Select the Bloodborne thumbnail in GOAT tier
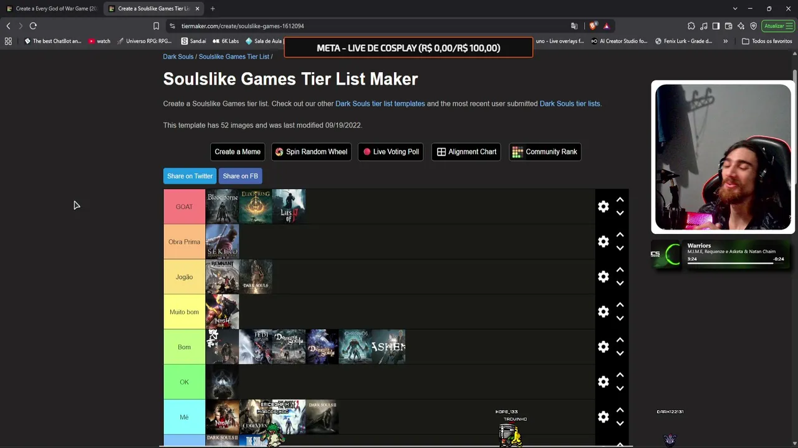Image resolution: width=798 pixels, height=448 pixels. [x=223, y=207]
